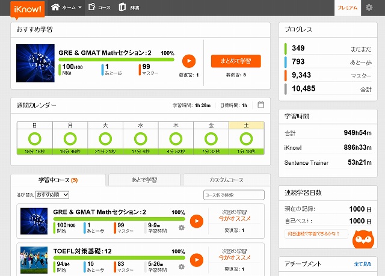
Task: Open the weekly calendar icon
Action: tap(260, 105)
